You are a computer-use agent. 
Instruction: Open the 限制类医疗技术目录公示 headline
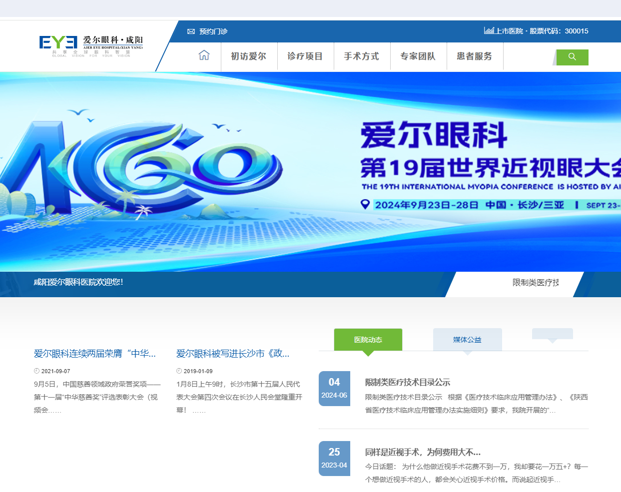click(x=408, y=382)
